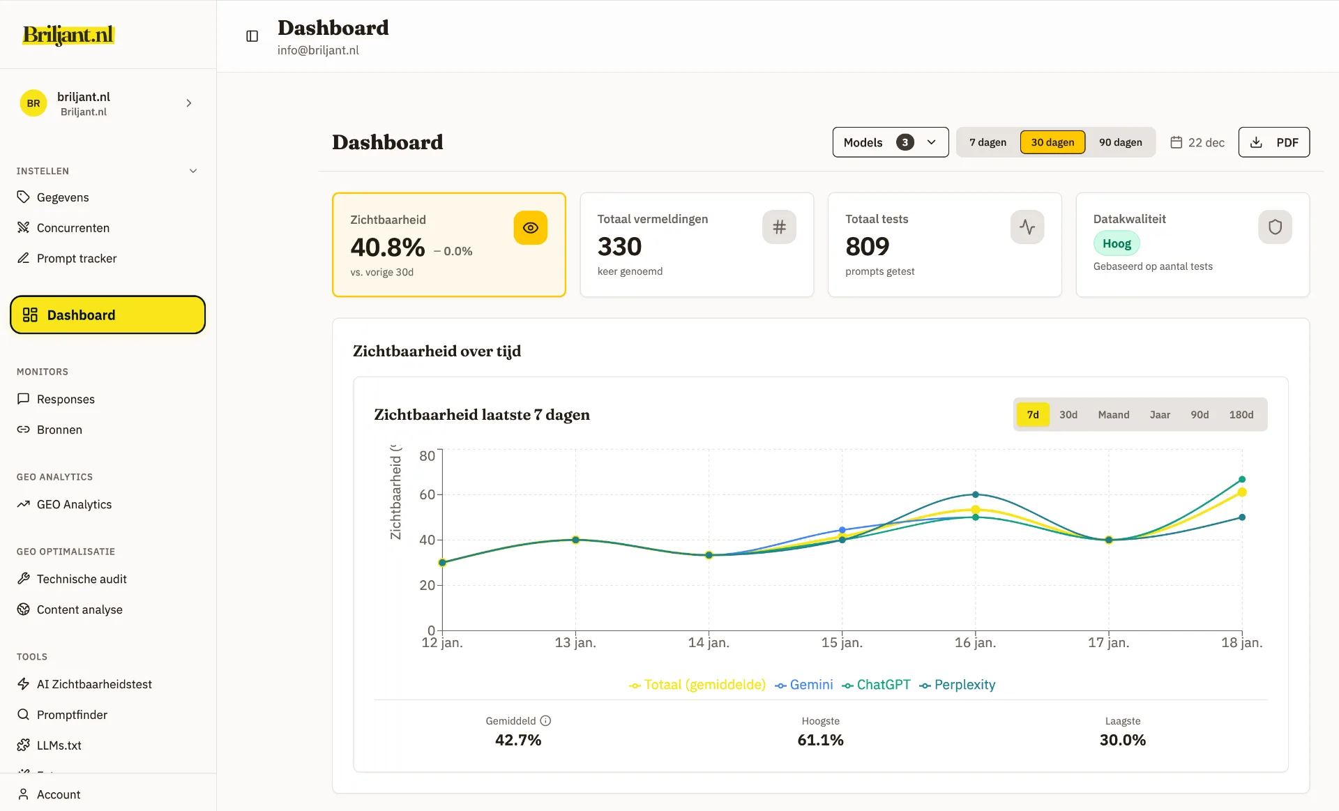1339x811 pixels.
Task: Click the info icon next to Gemiddeld
Action: click(545, 721)
